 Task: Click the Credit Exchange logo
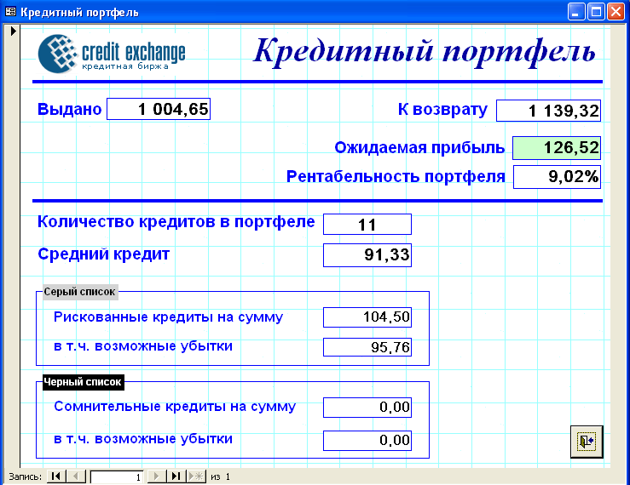(x=112, y=54)
